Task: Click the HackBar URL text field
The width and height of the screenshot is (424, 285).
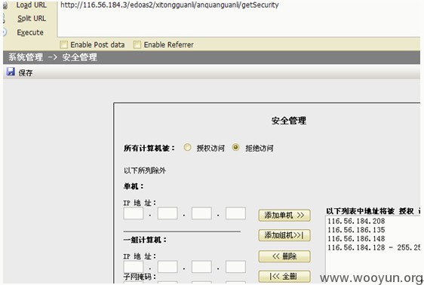Action: pos(238,19)
